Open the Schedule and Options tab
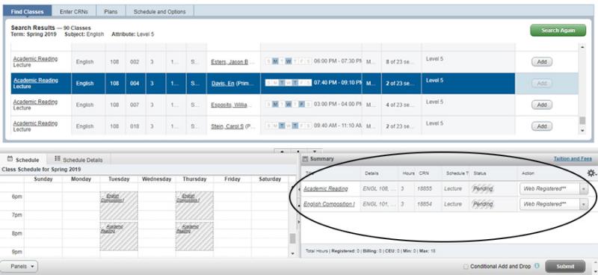 click(x=159, y=12)
